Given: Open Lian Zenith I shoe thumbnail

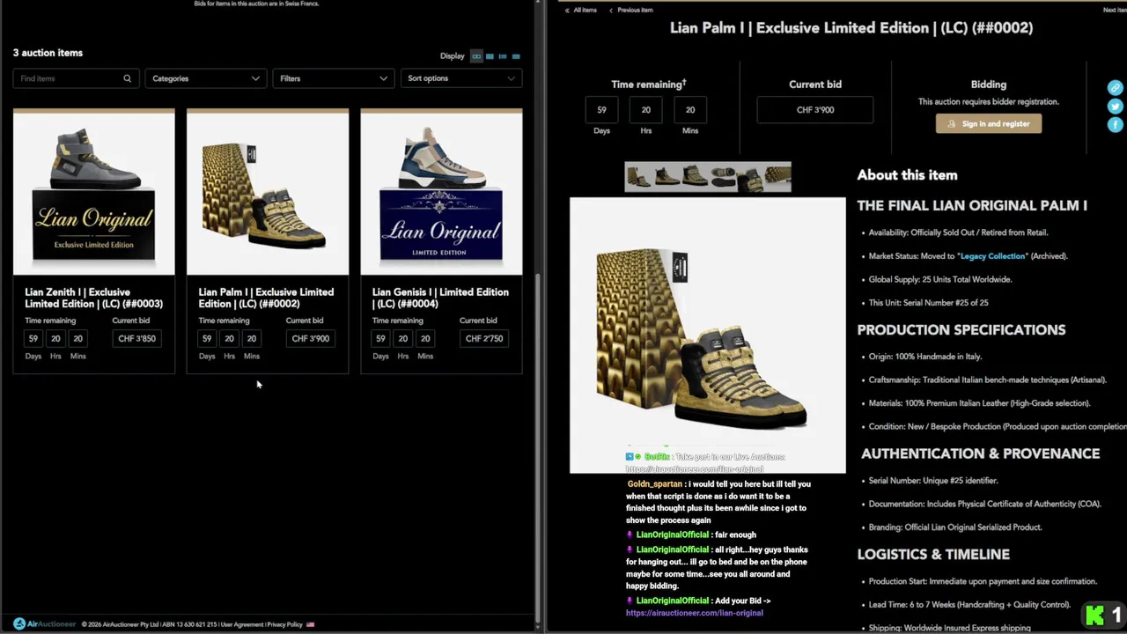Looking at the screenshot, I should click(x=94, y=192).
